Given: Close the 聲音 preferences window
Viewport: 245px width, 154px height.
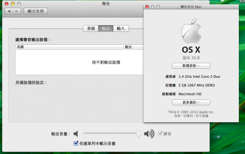Looking at the screenshot, I should (x=7, y=4).
